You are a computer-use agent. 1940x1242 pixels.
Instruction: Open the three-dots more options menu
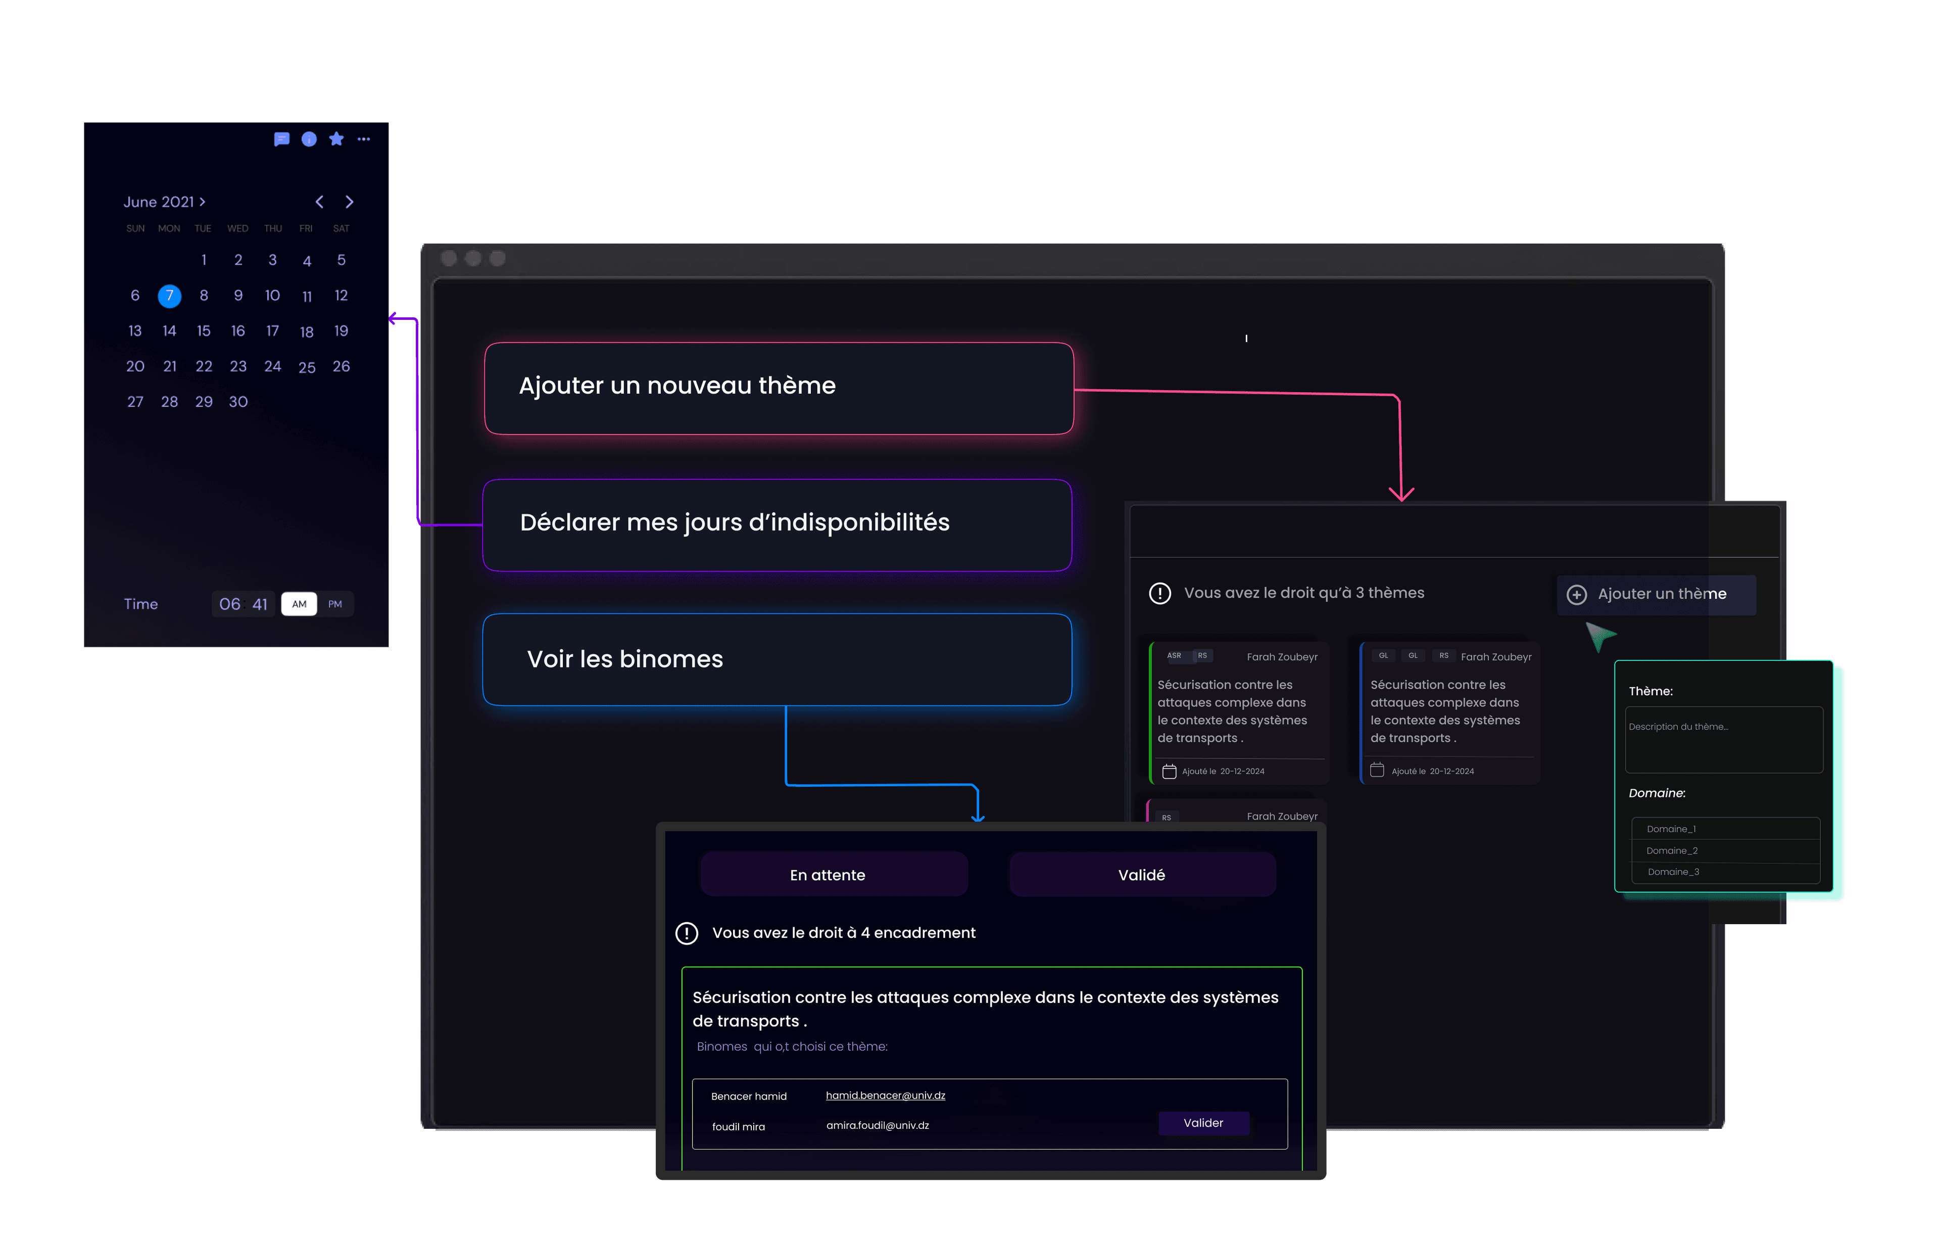point(364,139)
